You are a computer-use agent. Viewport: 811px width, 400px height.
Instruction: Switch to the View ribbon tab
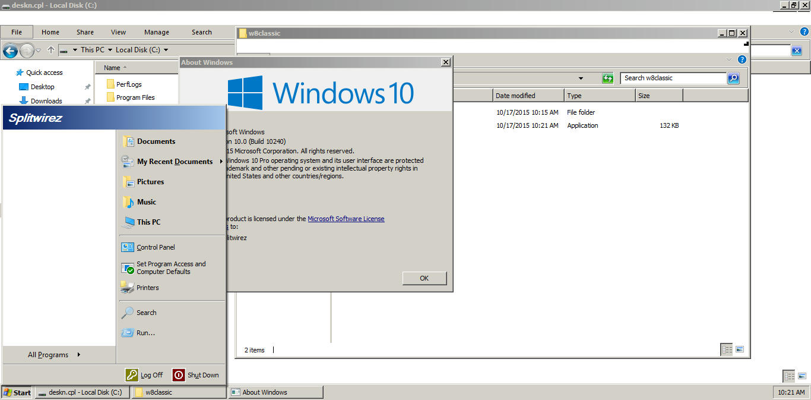tap(118, 32)
